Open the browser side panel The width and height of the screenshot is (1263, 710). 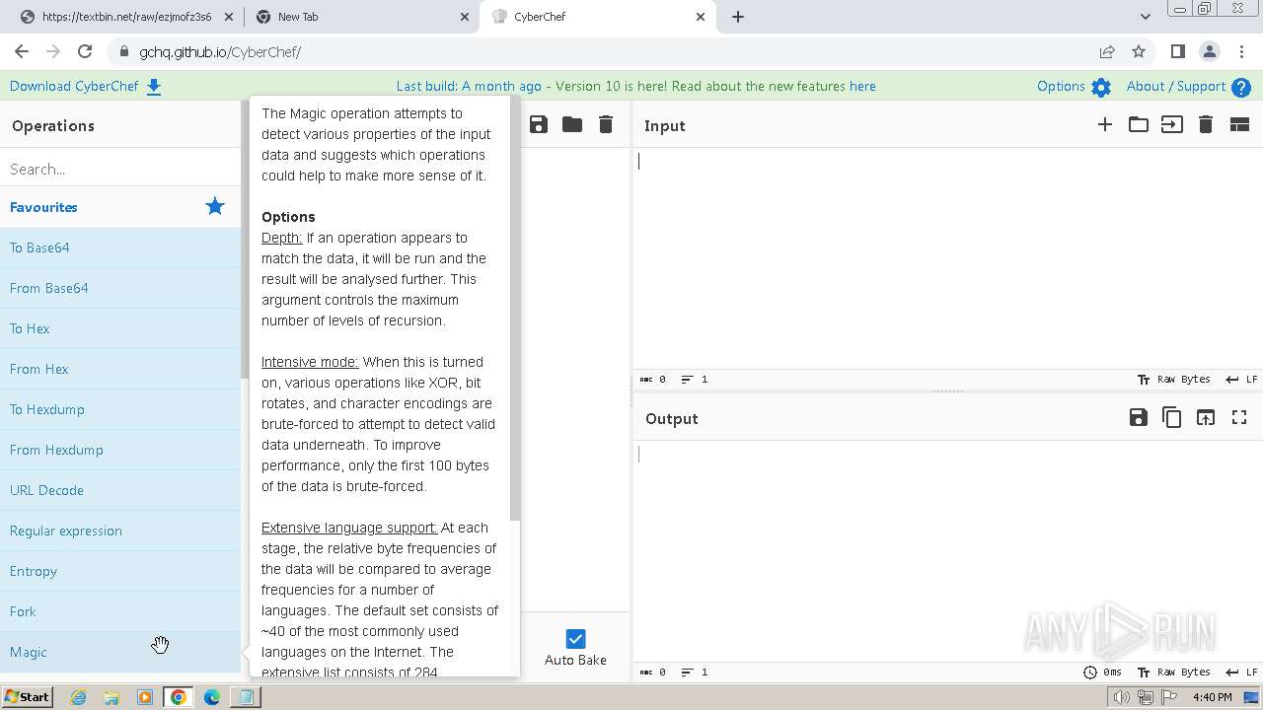click(x=1177, y=51)
